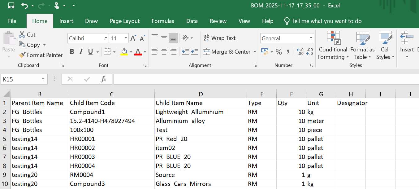This screenshot has height=189, width=419.
Task: Click the Increase Font Size icon
Action: (133, 38)
